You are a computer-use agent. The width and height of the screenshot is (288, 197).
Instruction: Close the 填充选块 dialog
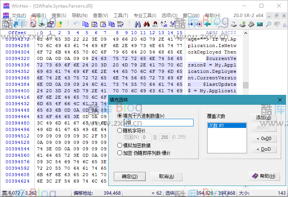[280, 100]
